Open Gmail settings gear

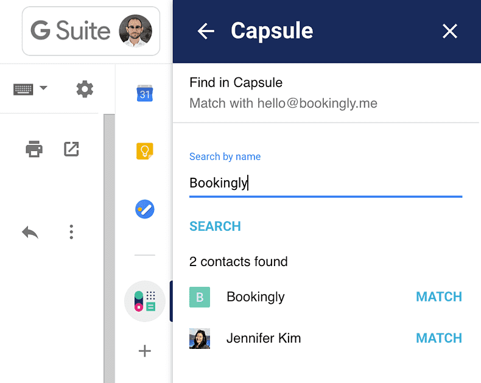click(x=85, y=89)
